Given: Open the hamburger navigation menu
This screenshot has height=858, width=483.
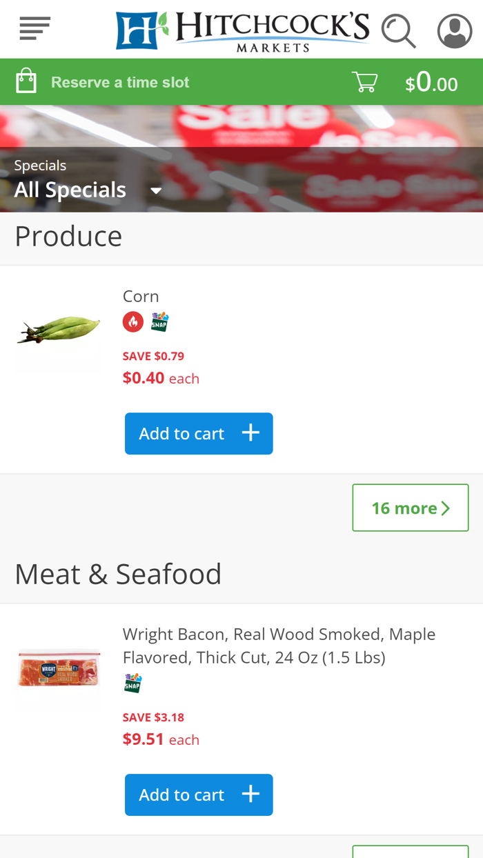Looking at the screenshot, I should click(34, 28).
